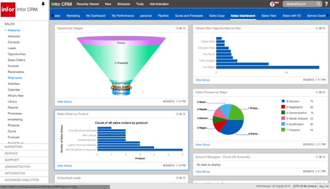Open Opportunities in the sales navigation
The width and height of the screenshot is (330, 189).
coord(17,54)
